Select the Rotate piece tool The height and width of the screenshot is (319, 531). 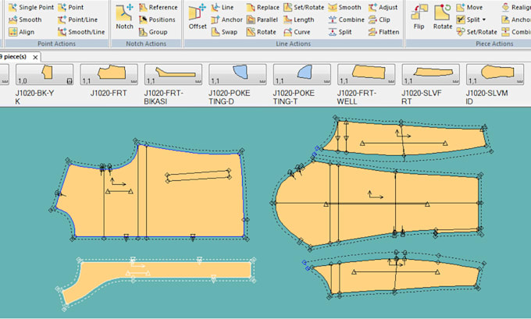point(443,17)
